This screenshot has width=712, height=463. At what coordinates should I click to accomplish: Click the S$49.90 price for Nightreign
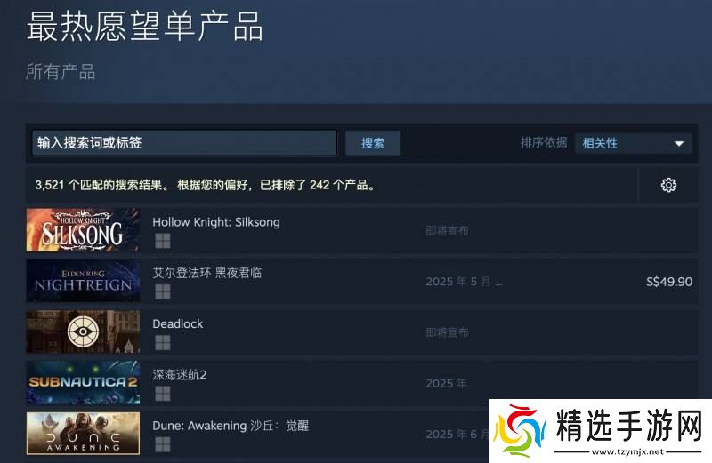coord(669,282)
